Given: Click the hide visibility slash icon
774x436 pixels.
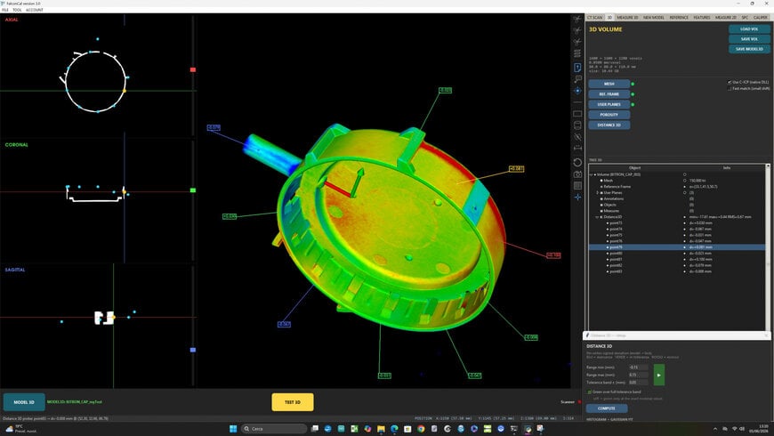Looking at the screenshot, I should pos(577,137).
